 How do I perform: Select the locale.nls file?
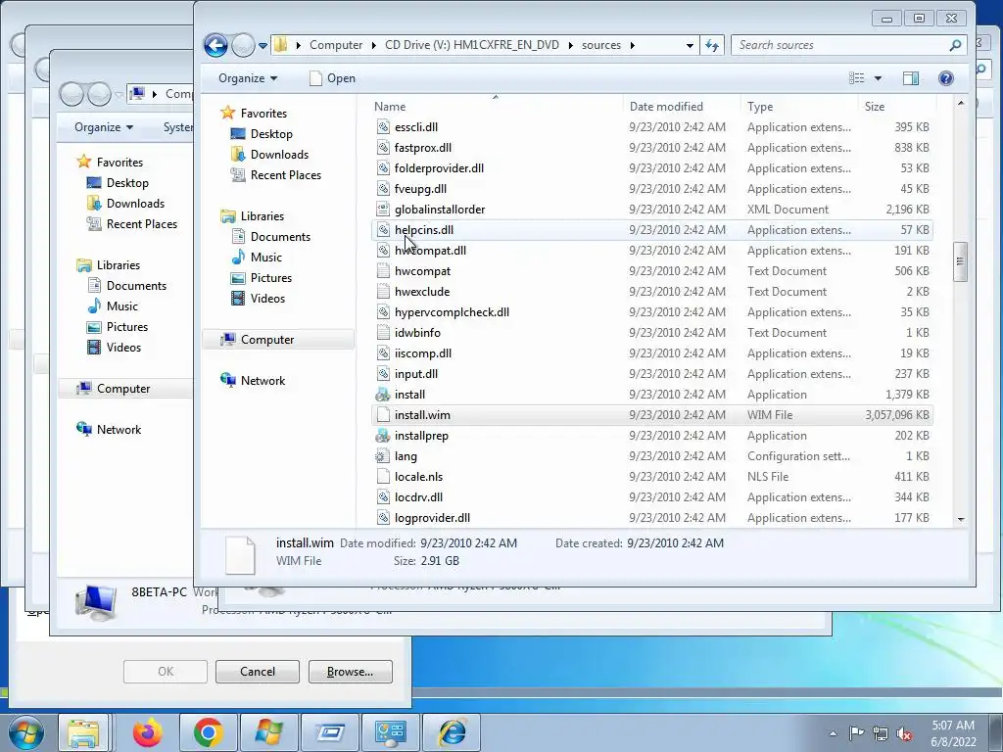pyautogui.click(x=418, y=477)
